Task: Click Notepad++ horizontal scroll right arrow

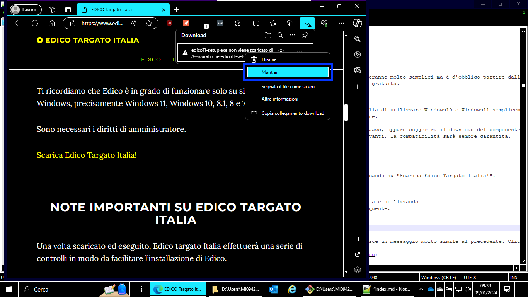Action: [516, 268]
